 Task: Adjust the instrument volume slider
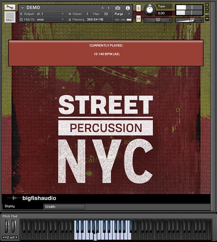click(189, 20)
